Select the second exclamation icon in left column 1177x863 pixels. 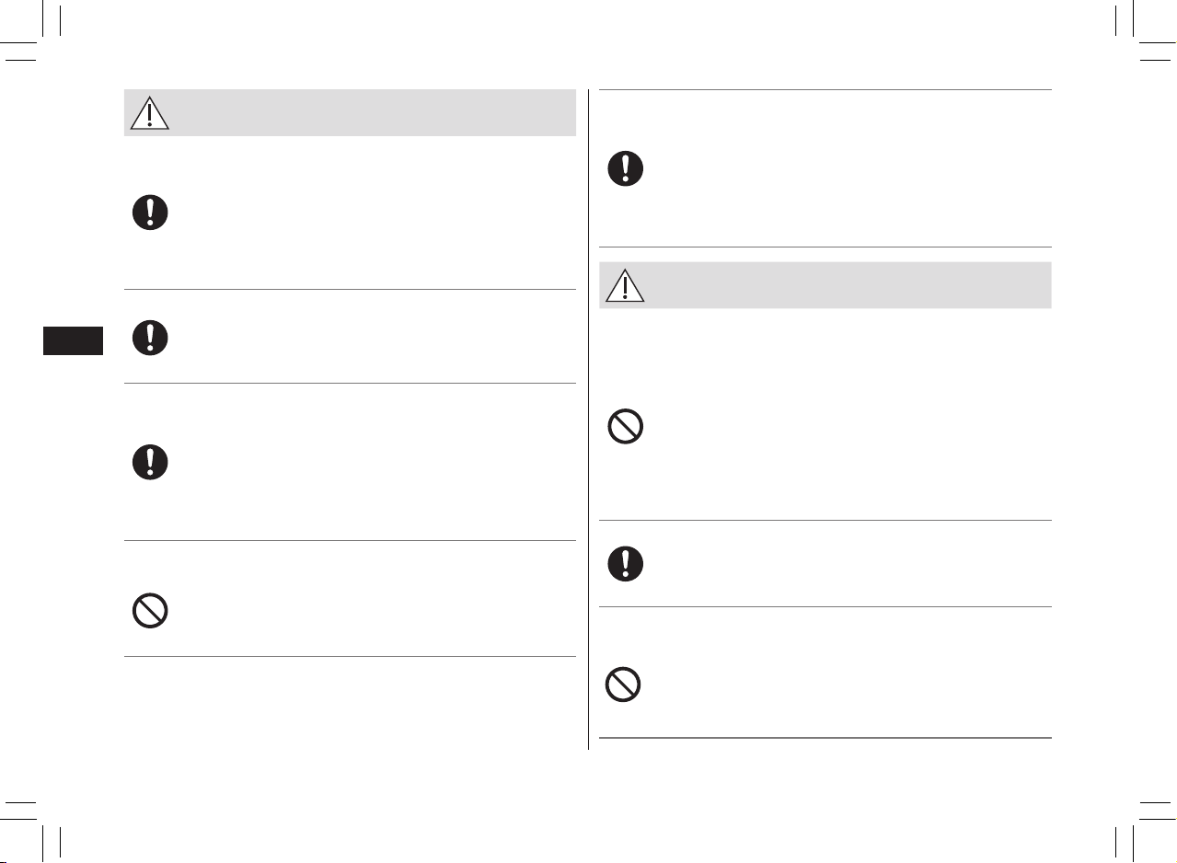(x=150, y=337)
